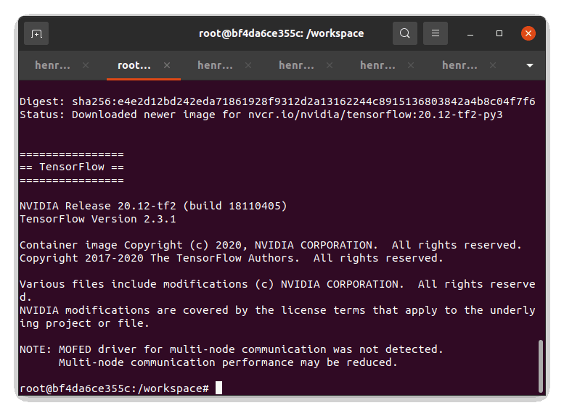Switch to the third tab labeled henr...

[215, 65]
